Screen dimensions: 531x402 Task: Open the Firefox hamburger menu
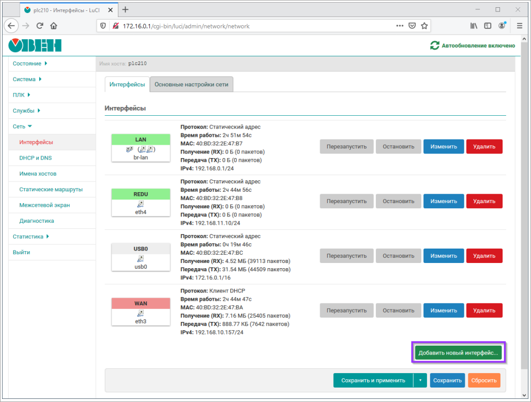[519, 26]
